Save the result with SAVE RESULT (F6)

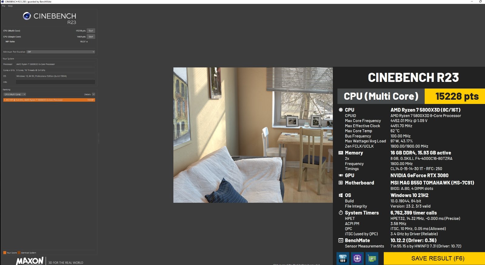point(434,258)
